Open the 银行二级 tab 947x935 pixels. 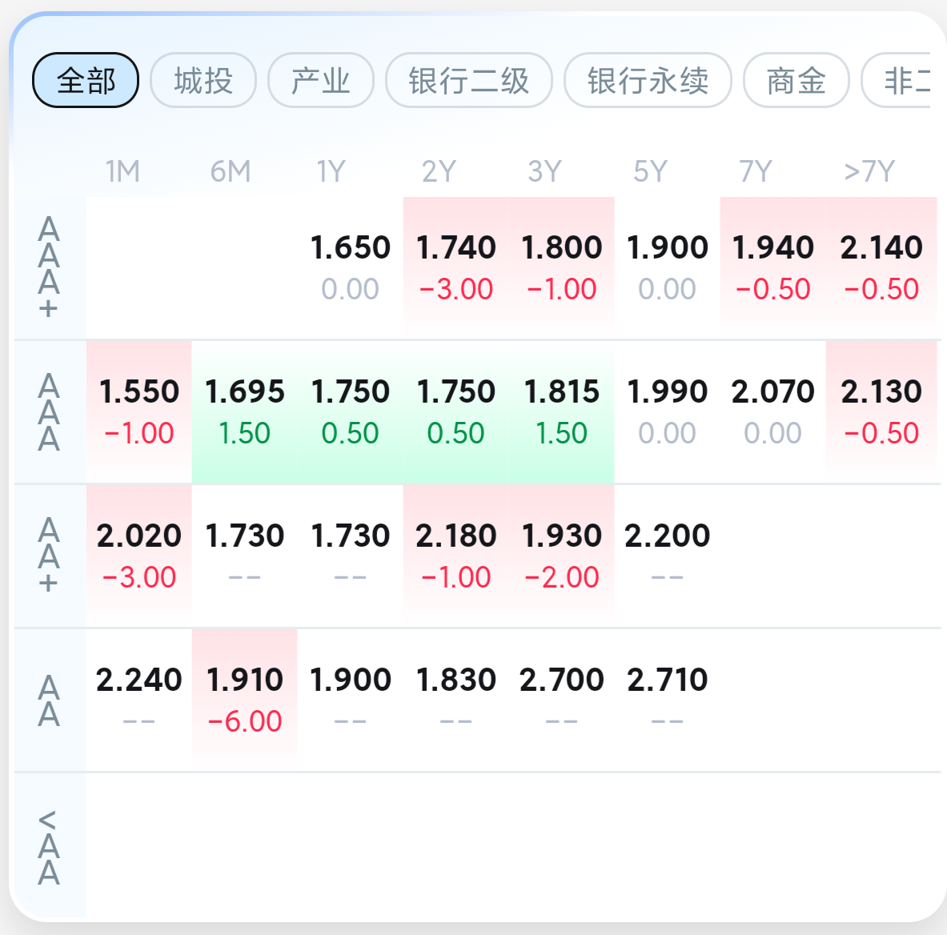click(x=469, y=80)
